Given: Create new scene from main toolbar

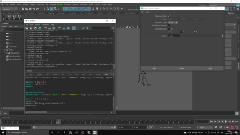Looking at the screenshot, I should coord(22,9).
